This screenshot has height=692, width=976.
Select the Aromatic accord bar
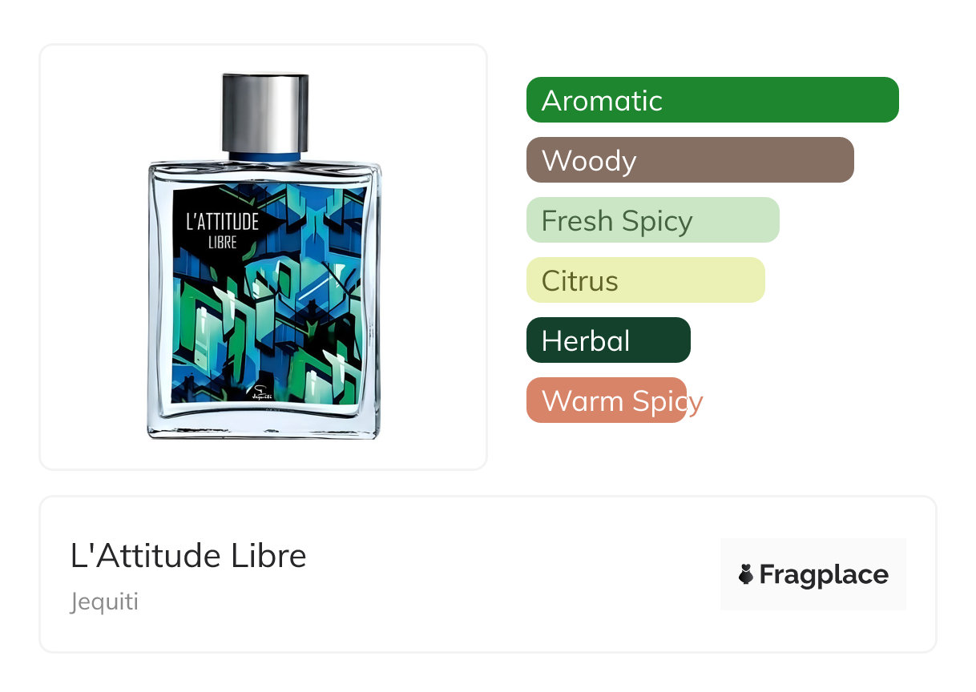(x=712, y=100)
